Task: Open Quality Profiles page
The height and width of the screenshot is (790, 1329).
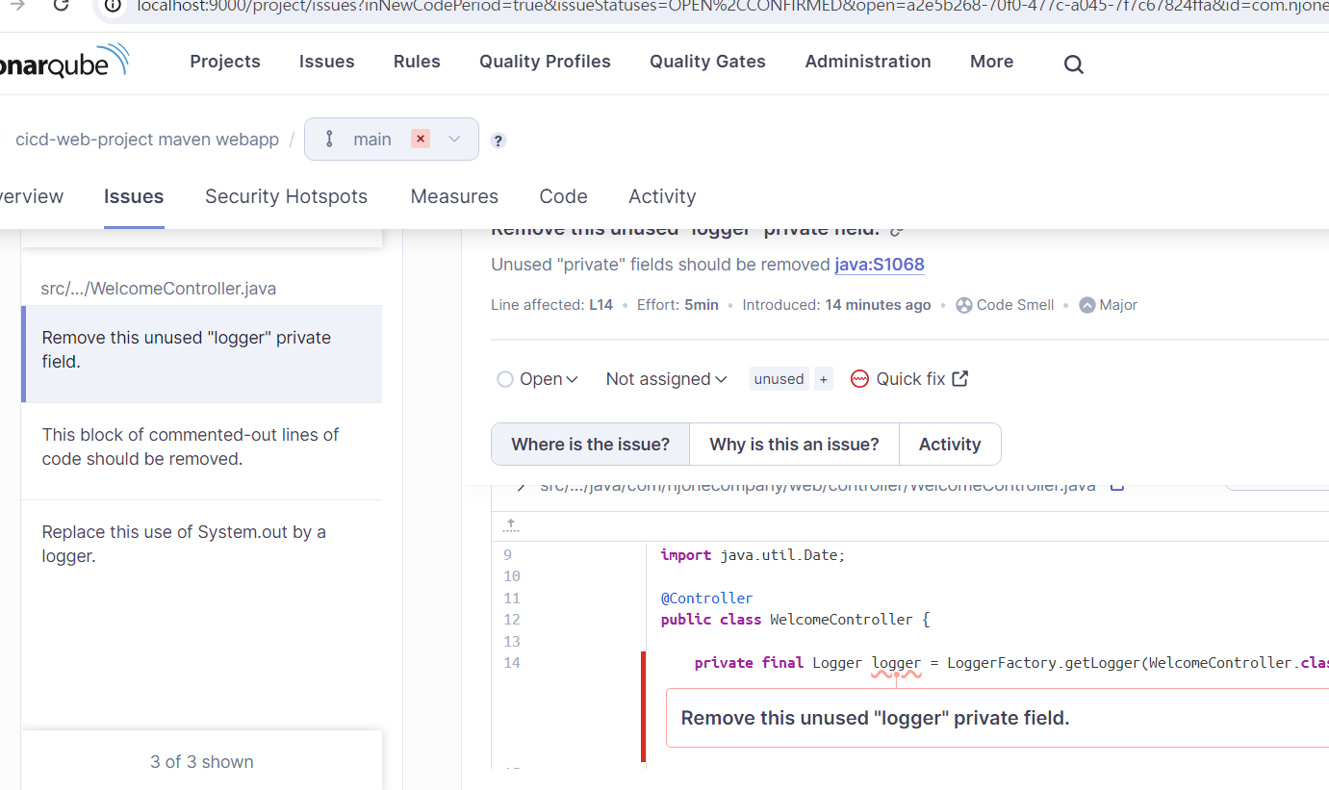Action: click(545, 62)
